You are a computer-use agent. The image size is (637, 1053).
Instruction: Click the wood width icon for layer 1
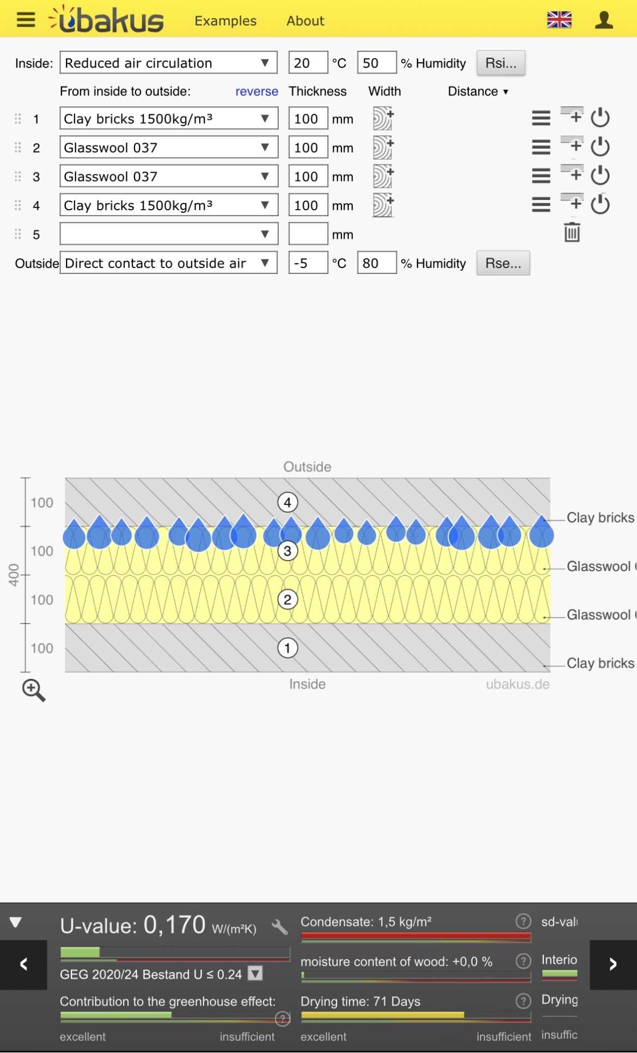pos(383,119)
